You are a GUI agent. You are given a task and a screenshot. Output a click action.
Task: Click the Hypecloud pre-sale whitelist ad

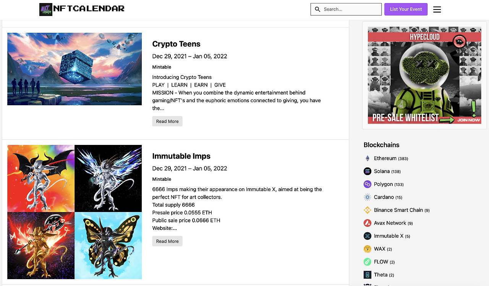click(x=424, y=75)
